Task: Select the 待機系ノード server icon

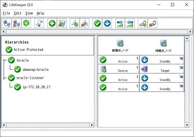Action: tap(163, 43)
